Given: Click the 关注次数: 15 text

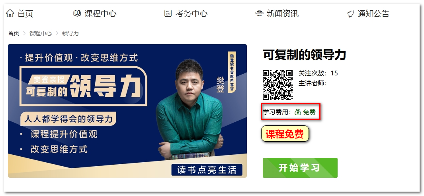Looking at the screenshot, I should pos(318,73).
